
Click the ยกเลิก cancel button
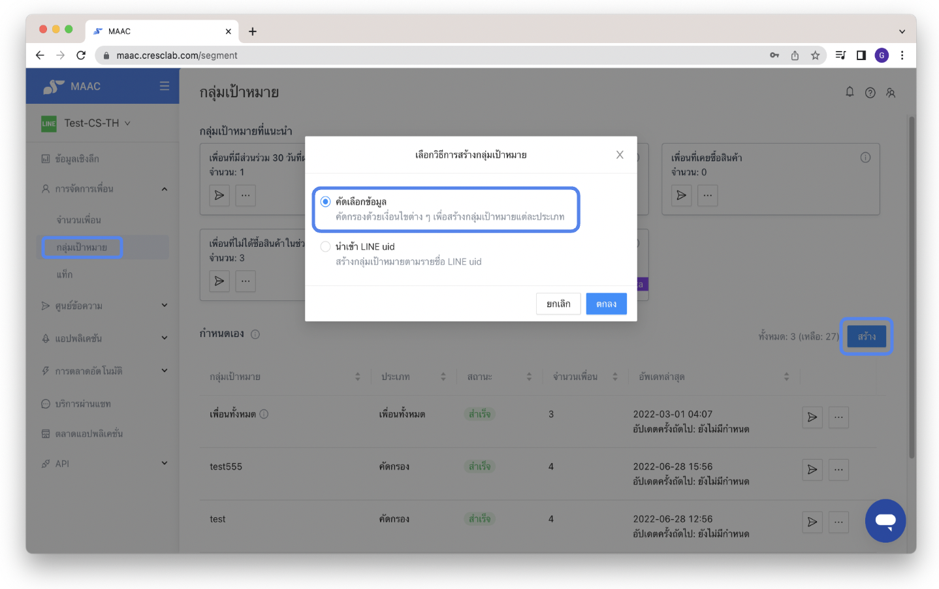(x=558, y=304)
